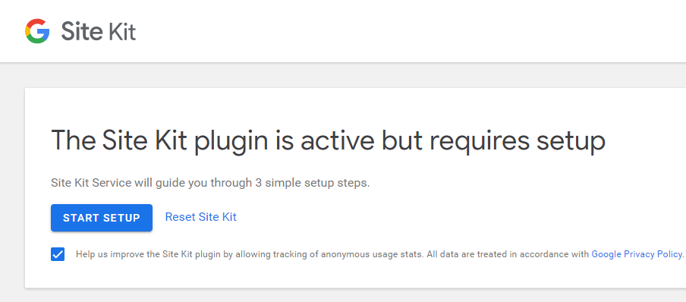Click the Site Kit title text in header
686x302 pixels.
pos(99,32)
